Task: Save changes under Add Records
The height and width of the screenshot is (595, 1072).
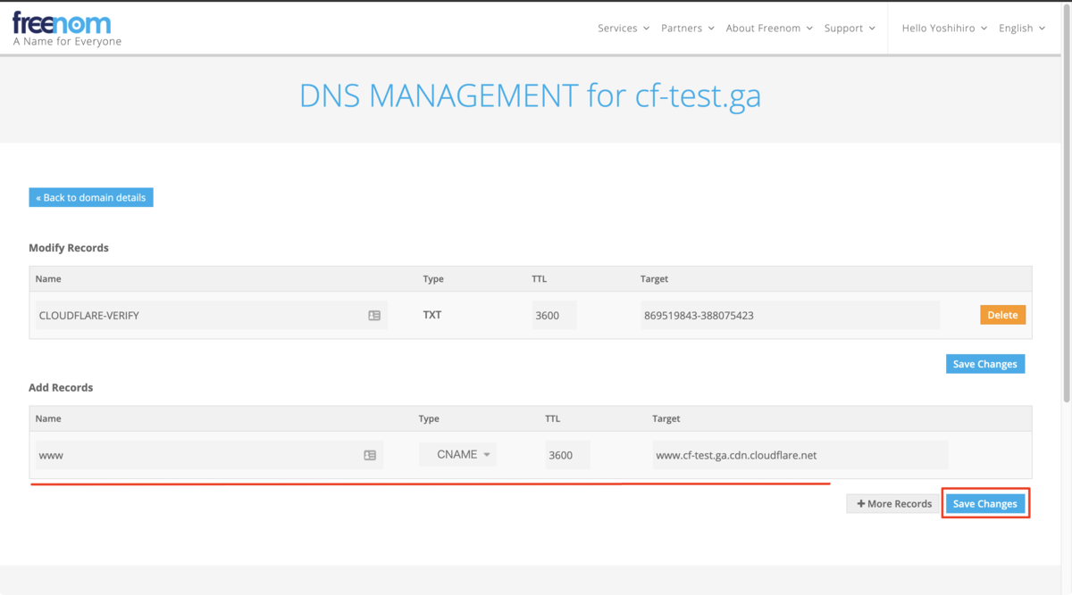Action: click(985, 504)
